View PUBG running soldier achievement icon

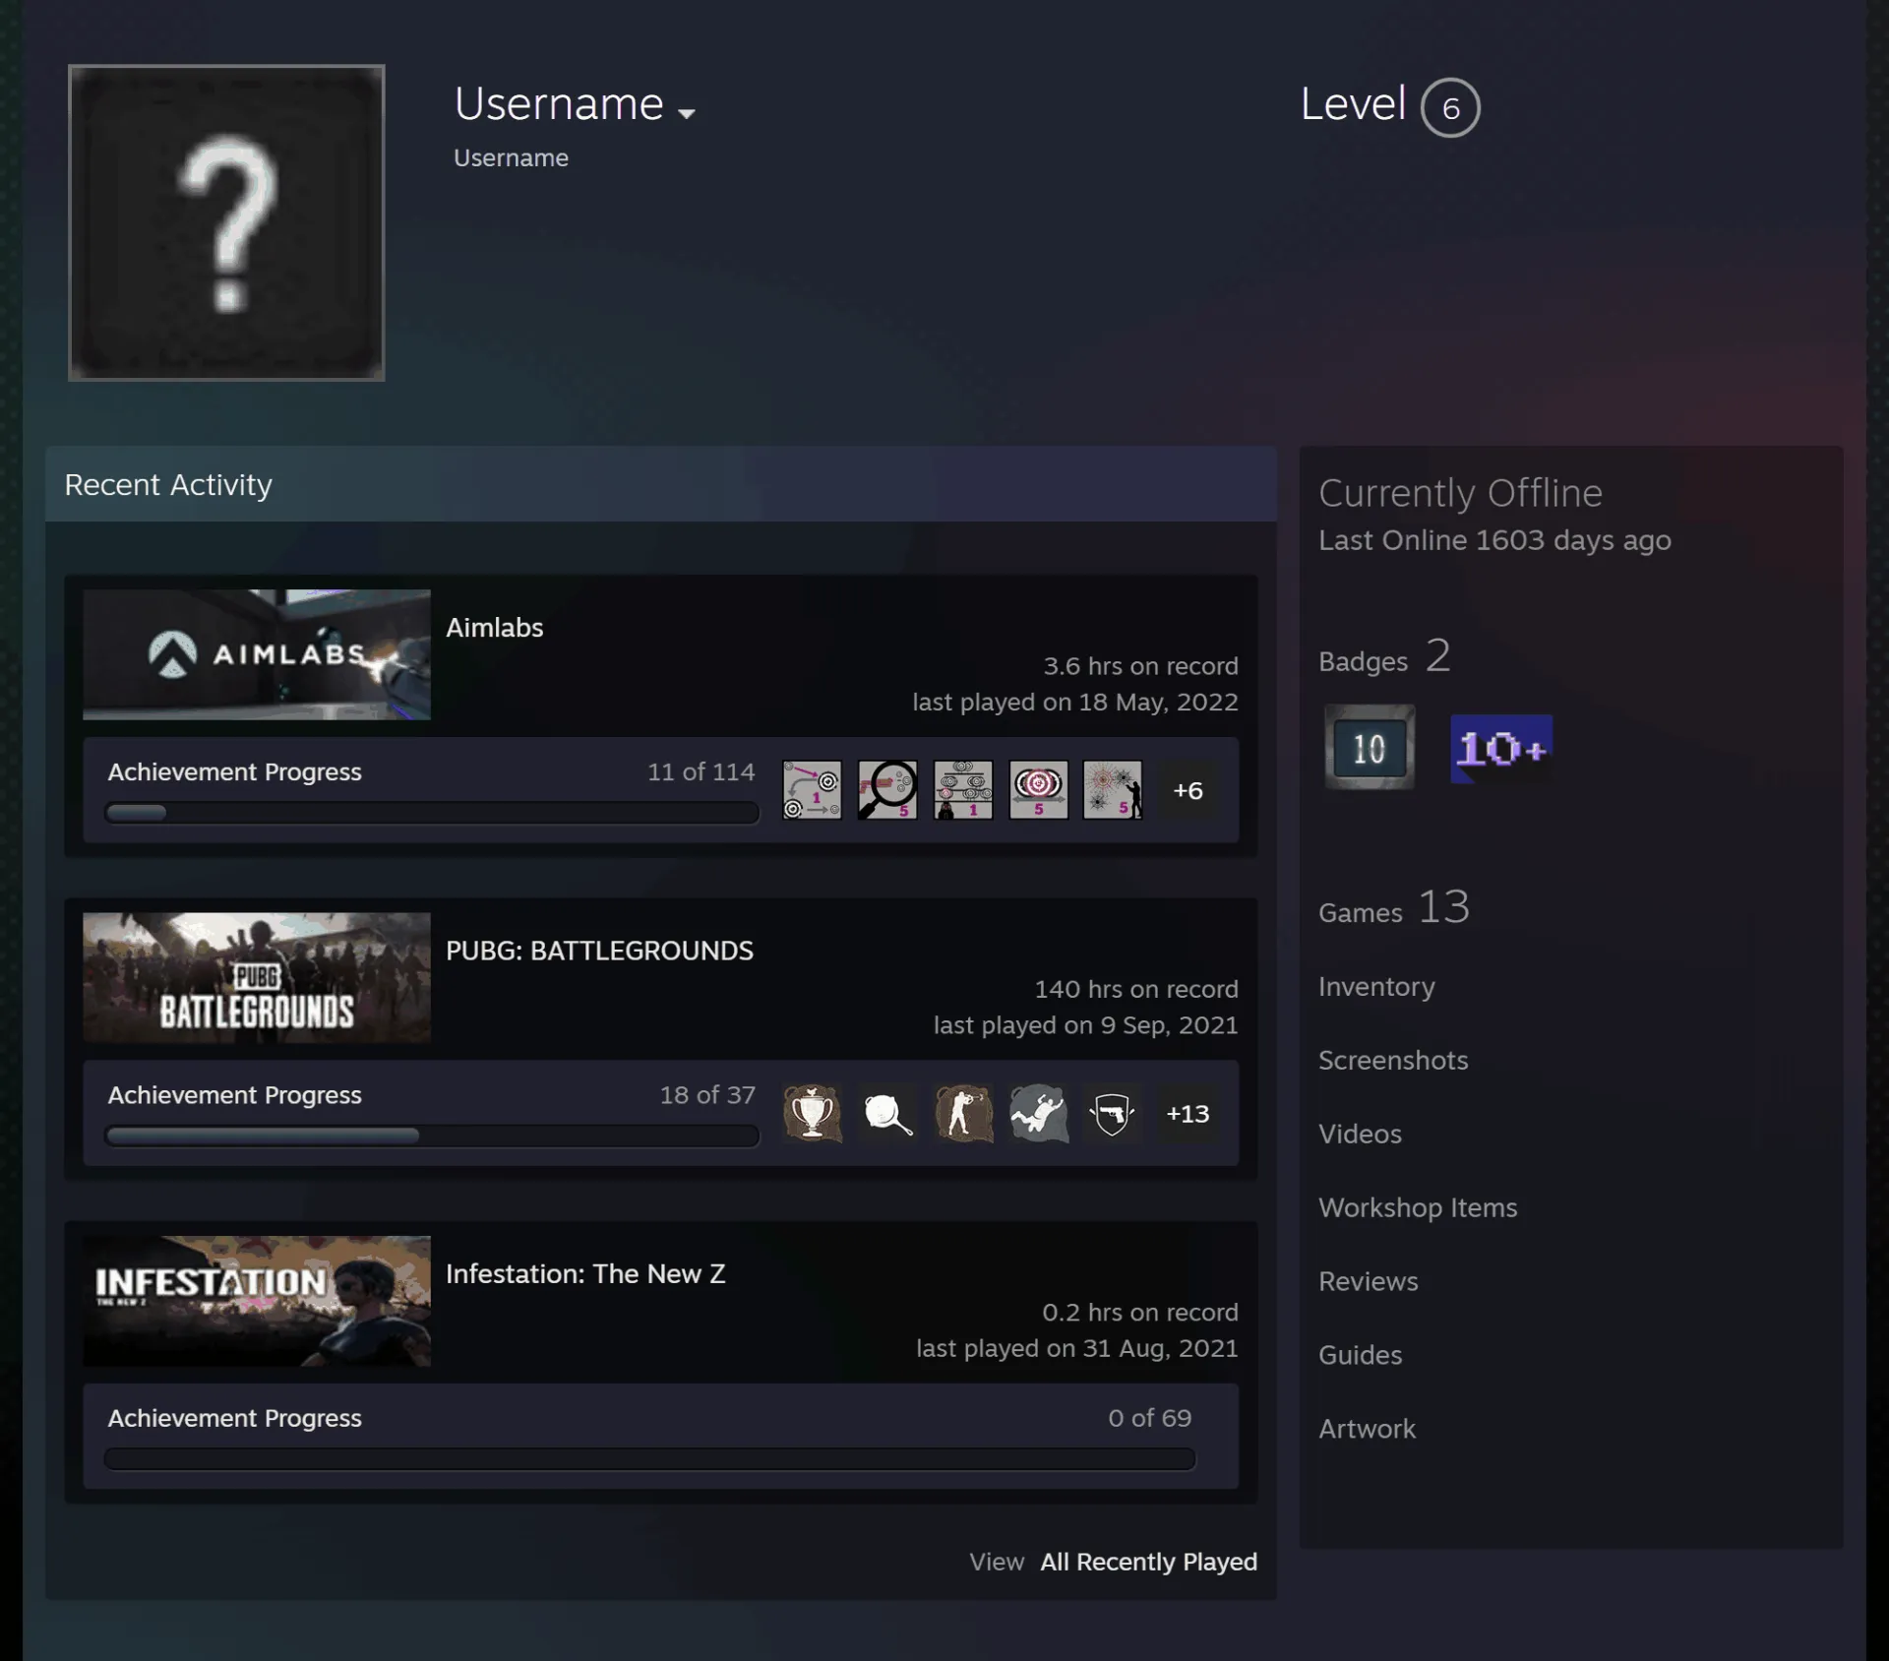[x=963, y=1113]
